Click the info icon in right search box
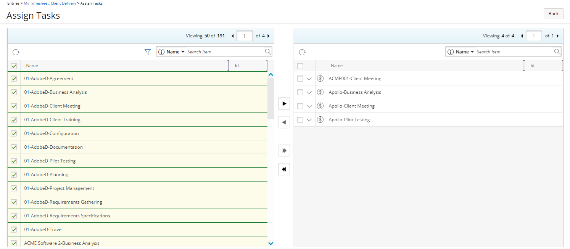This screenshot has width=570, height=249. 451,52
